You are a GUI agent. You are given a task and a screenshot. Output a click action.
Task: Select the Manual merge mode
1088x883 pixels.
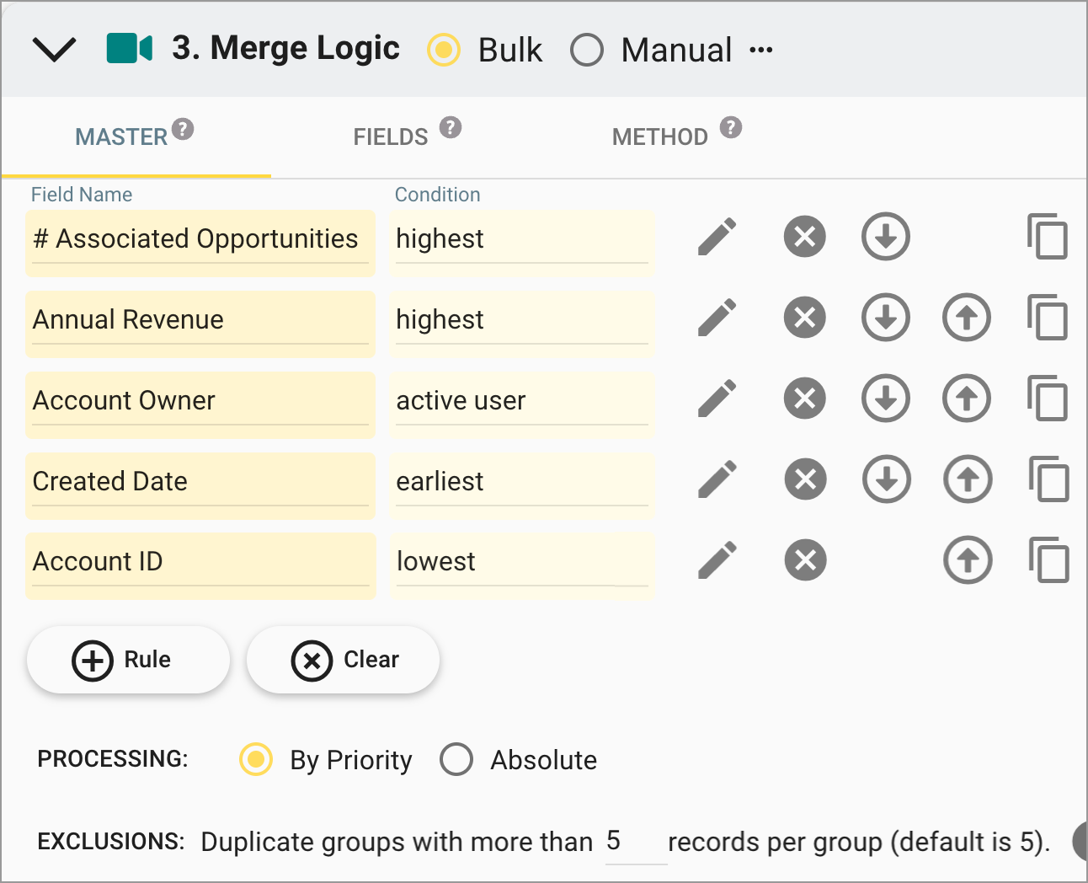pyautogui.click(x=587, y=51)
